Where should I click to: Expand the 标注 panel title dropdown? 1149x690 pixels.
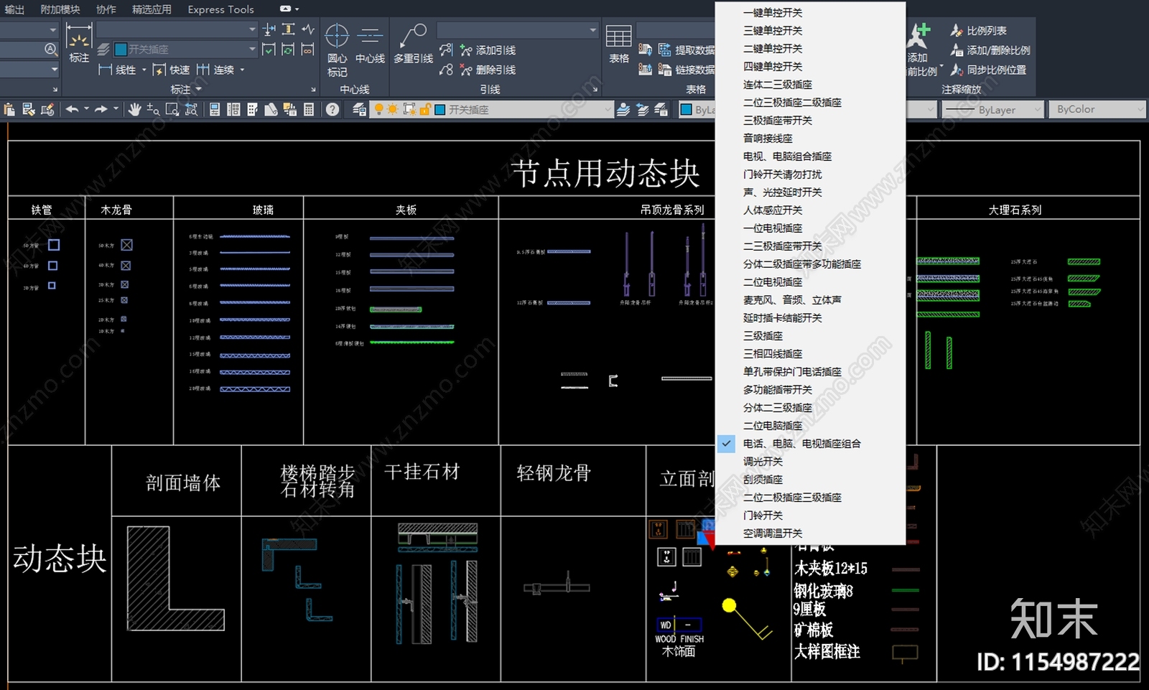coord(186,90)
